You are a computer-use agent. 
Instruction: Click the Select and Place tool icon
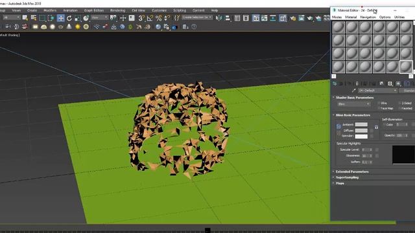click(86, 18)
